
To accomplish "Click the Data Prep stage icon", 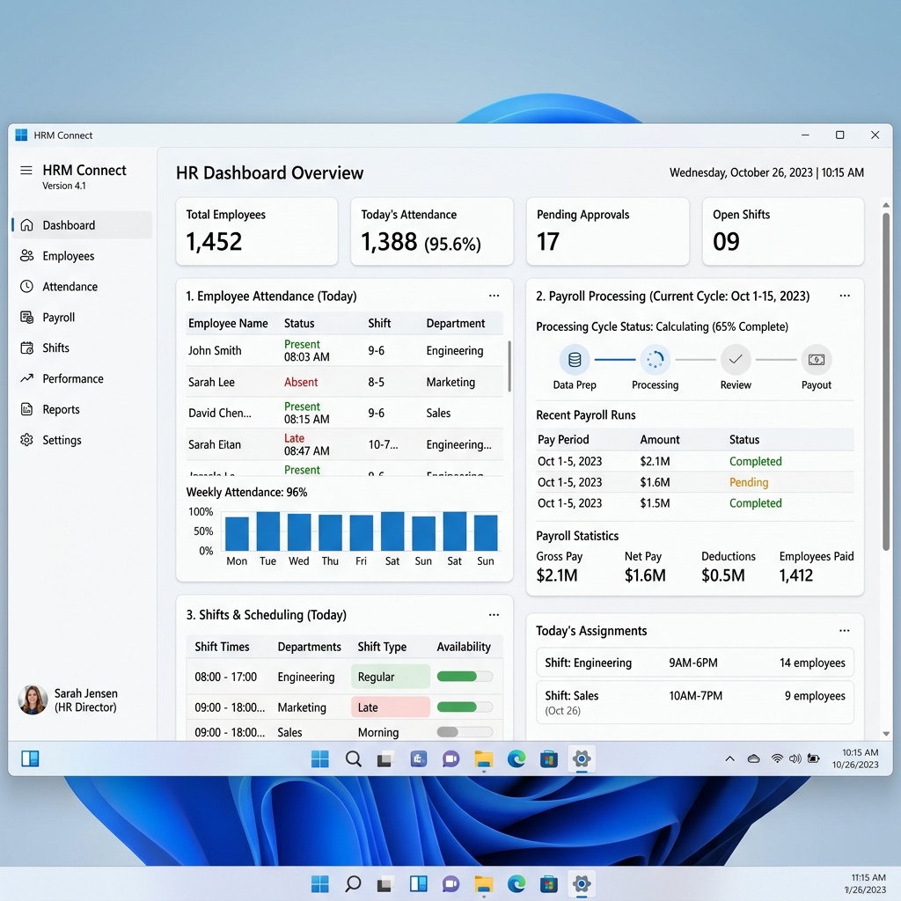I will tap(575, 361).
